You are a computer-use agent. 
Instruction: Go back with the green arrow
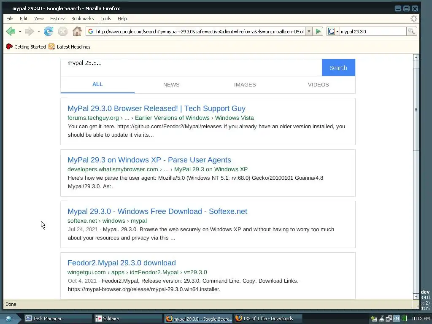pos(11,31)
